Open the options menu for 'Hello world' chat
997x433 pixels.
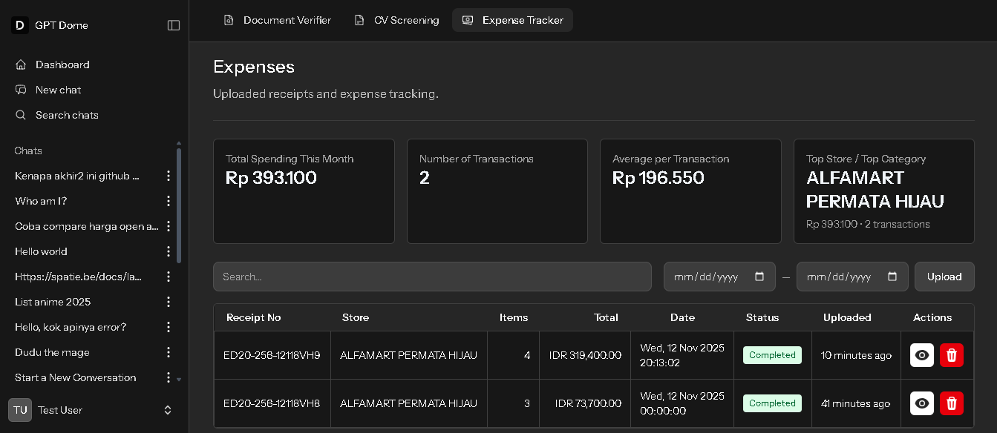click(x=169, y=251)
